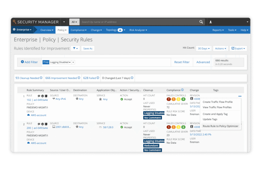The height and width of the screenshot is (170, 261).
Task: Open the All search scope dropdown
Action: pos(74,22)
